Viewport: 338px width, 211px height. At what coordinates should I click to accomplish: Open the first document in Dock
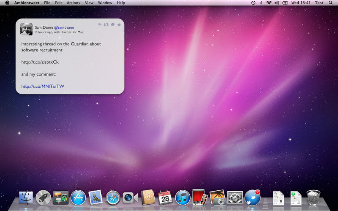click(x=278, y=198)
